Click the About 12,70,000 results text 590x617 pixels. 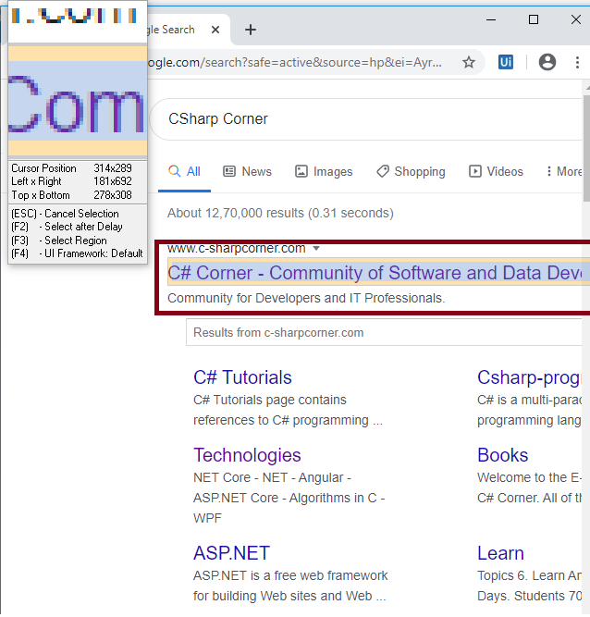[x=280, y=213]
